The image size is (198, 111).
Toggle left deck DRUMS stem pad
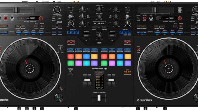pos(41,32)
